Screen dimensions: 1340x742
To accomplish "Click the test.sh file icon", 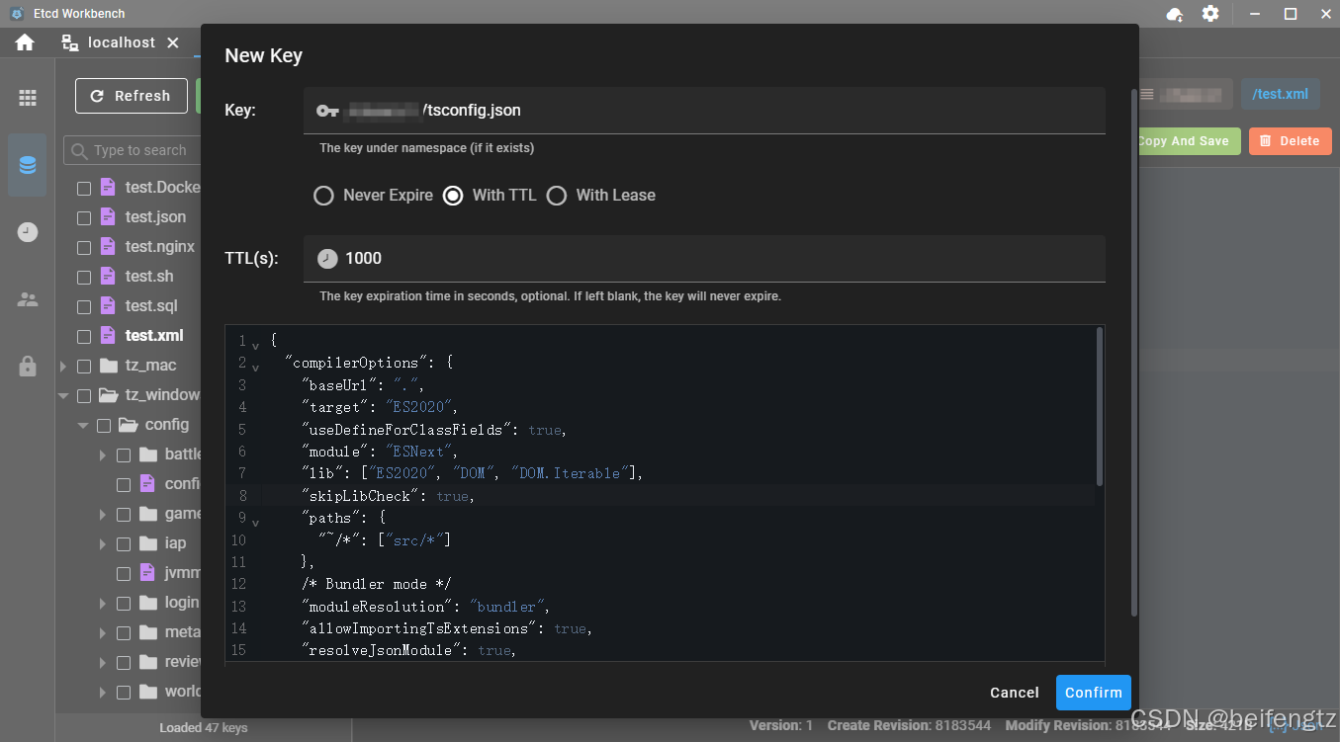I will (108, 276).
